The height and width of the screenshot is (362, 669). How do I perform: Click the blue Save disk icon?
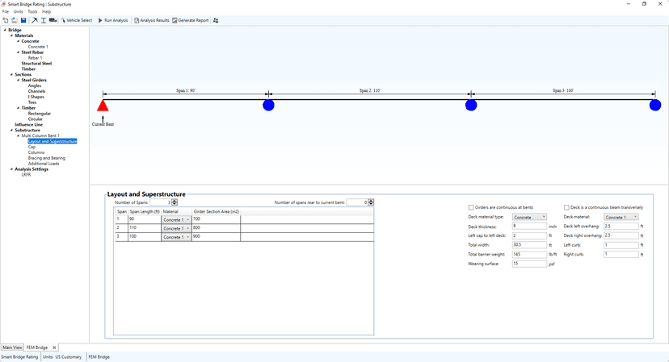(23, 20)
